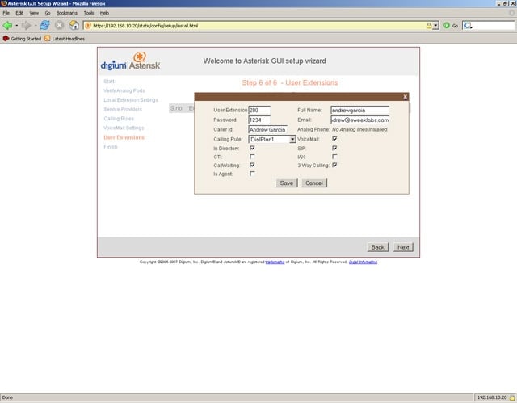Viewport: 517px width, 403px height.
Task: Select Local Extension Settings step
Action: (x=131, y=100)
